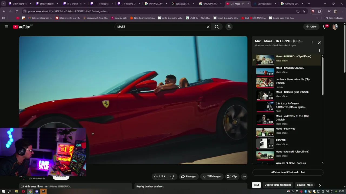Open the LIVE MOVIN bookmark
The width and height of the screenshot is (346, 194).
(x=253, y=18)
